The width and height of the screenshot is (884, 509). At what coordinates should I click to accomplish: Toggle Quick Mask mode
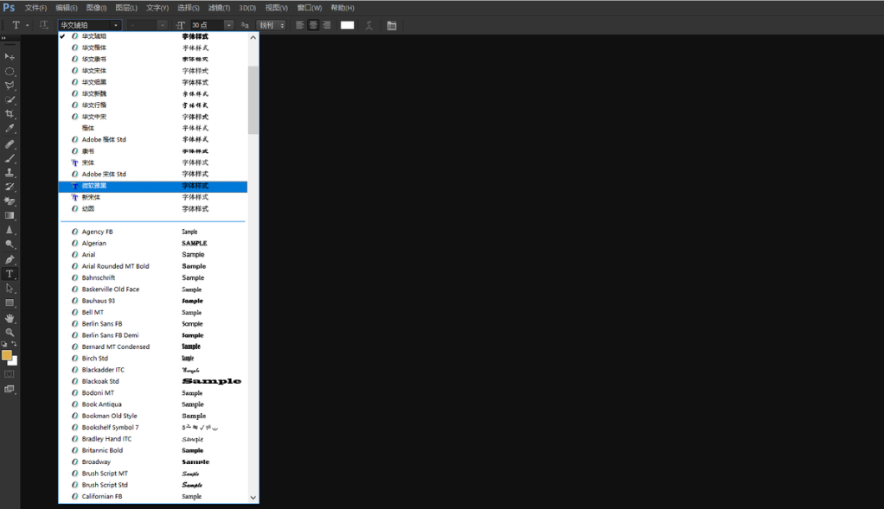pyautogui.click(x=10, y=374)
